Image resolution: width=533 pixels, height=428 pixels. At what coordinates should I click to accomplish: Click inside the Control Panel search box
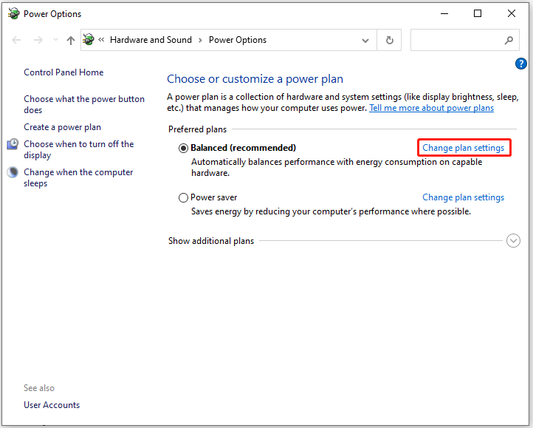tap(464, 40)
